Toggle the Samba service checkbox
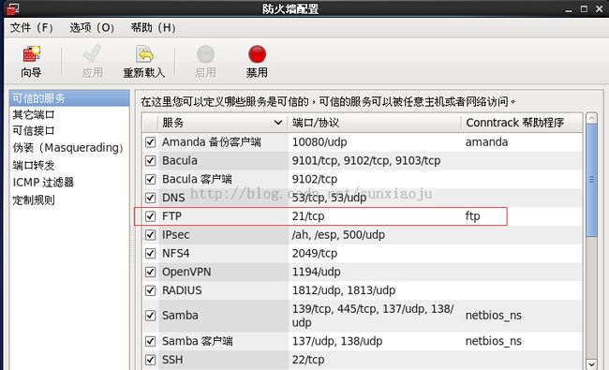This screenshot has height=370, width=609. 150,316
